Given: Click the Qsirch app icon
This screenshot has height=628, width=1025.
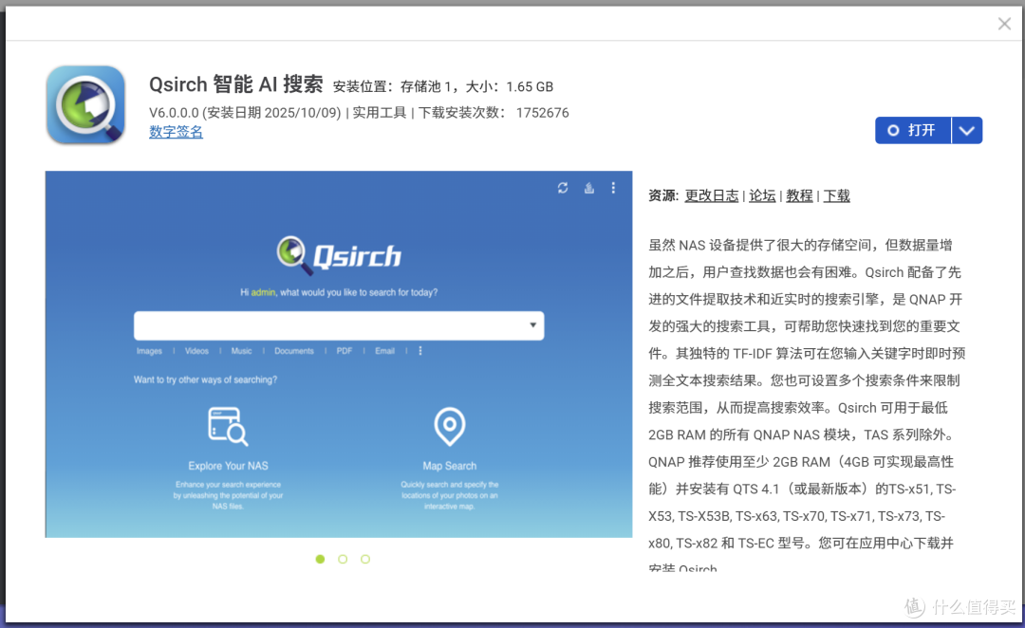Looking at the screenshot, I should point(85,104).
